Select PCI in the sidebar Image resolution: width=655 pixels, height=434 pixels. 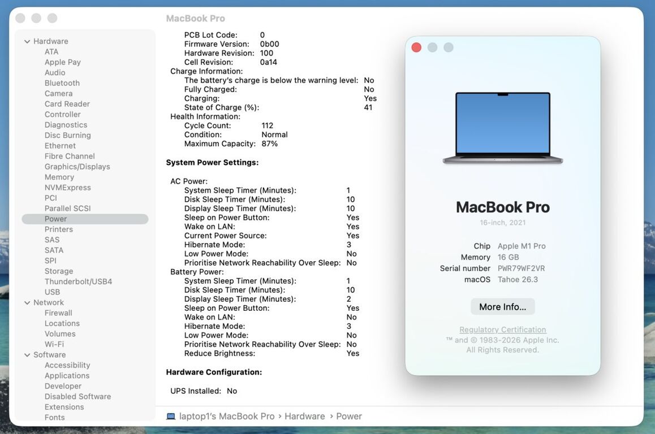[x=50, y=198]
